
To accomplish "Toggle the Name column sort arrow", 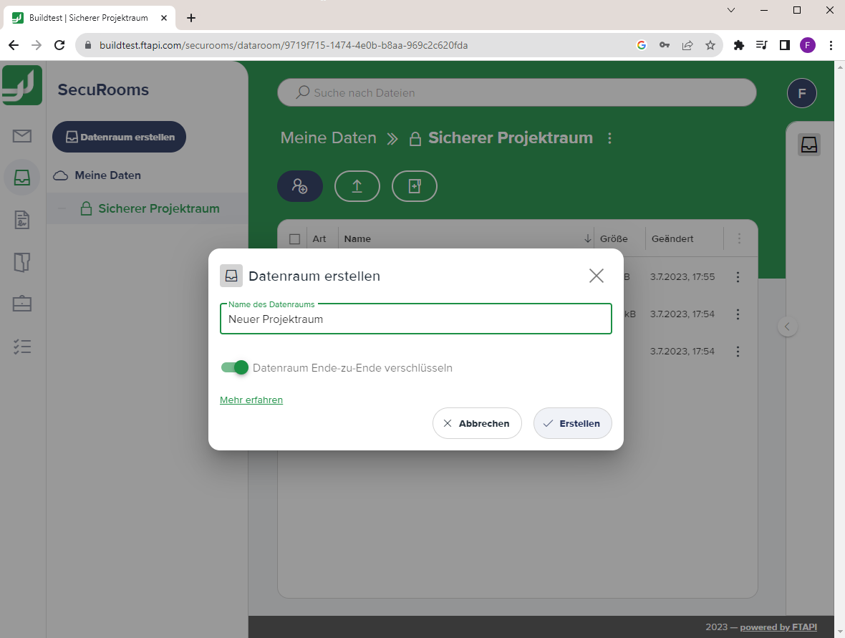I will point(588,238).
